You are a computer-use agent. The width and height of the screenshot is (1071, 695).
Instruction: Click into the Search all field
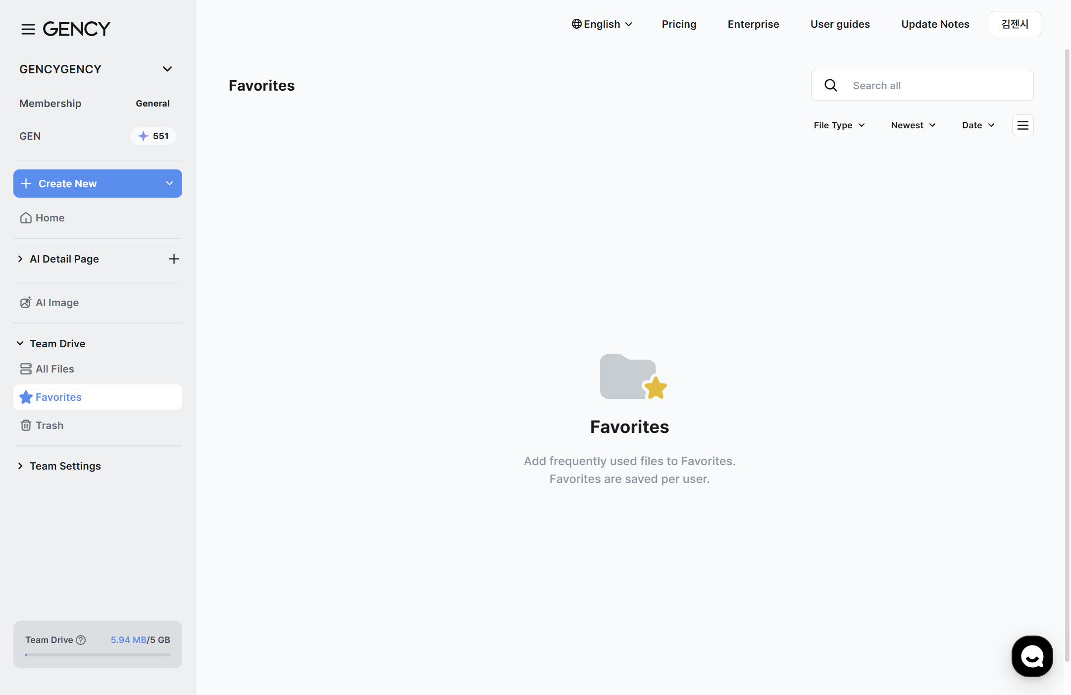(x=922, y=85)
